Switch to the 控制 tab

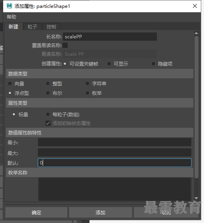[x=51, y=26]
